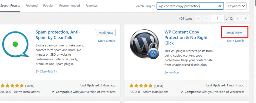The height and width of the screenshot is (103, 256).
Task: Click the disabled first page button
Action: 198,19
